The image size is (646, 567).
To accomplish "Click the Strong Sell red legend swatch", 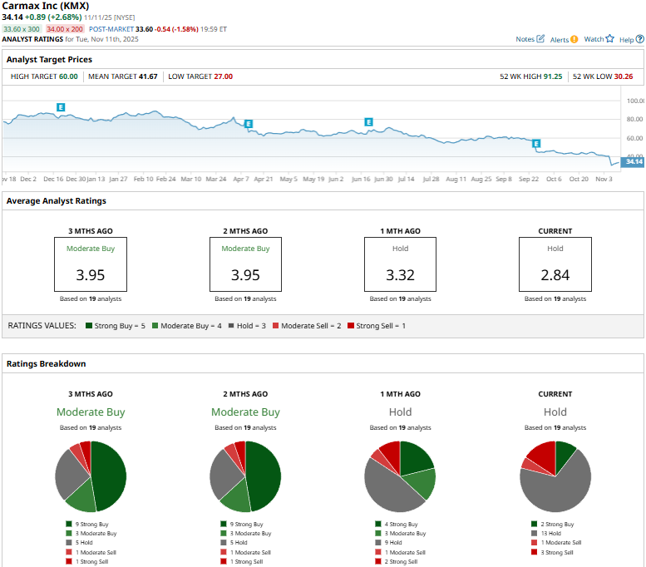I will (x=351, y=326).
